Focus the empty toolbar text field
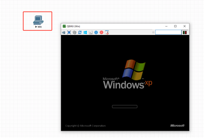The height and width of the screenshot is (138, 204). pos(168,32)
